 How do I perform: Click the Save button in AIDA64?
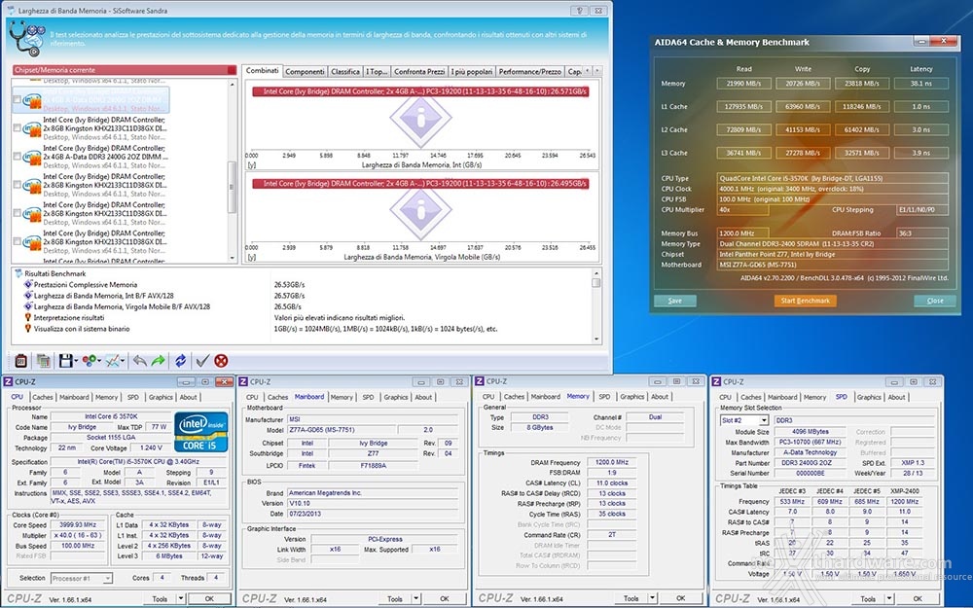pyautogui.click(x=675, y=301)
